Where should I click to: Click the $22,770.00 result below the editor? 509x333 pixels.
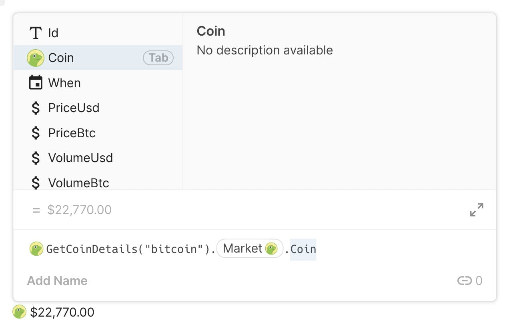62,313
